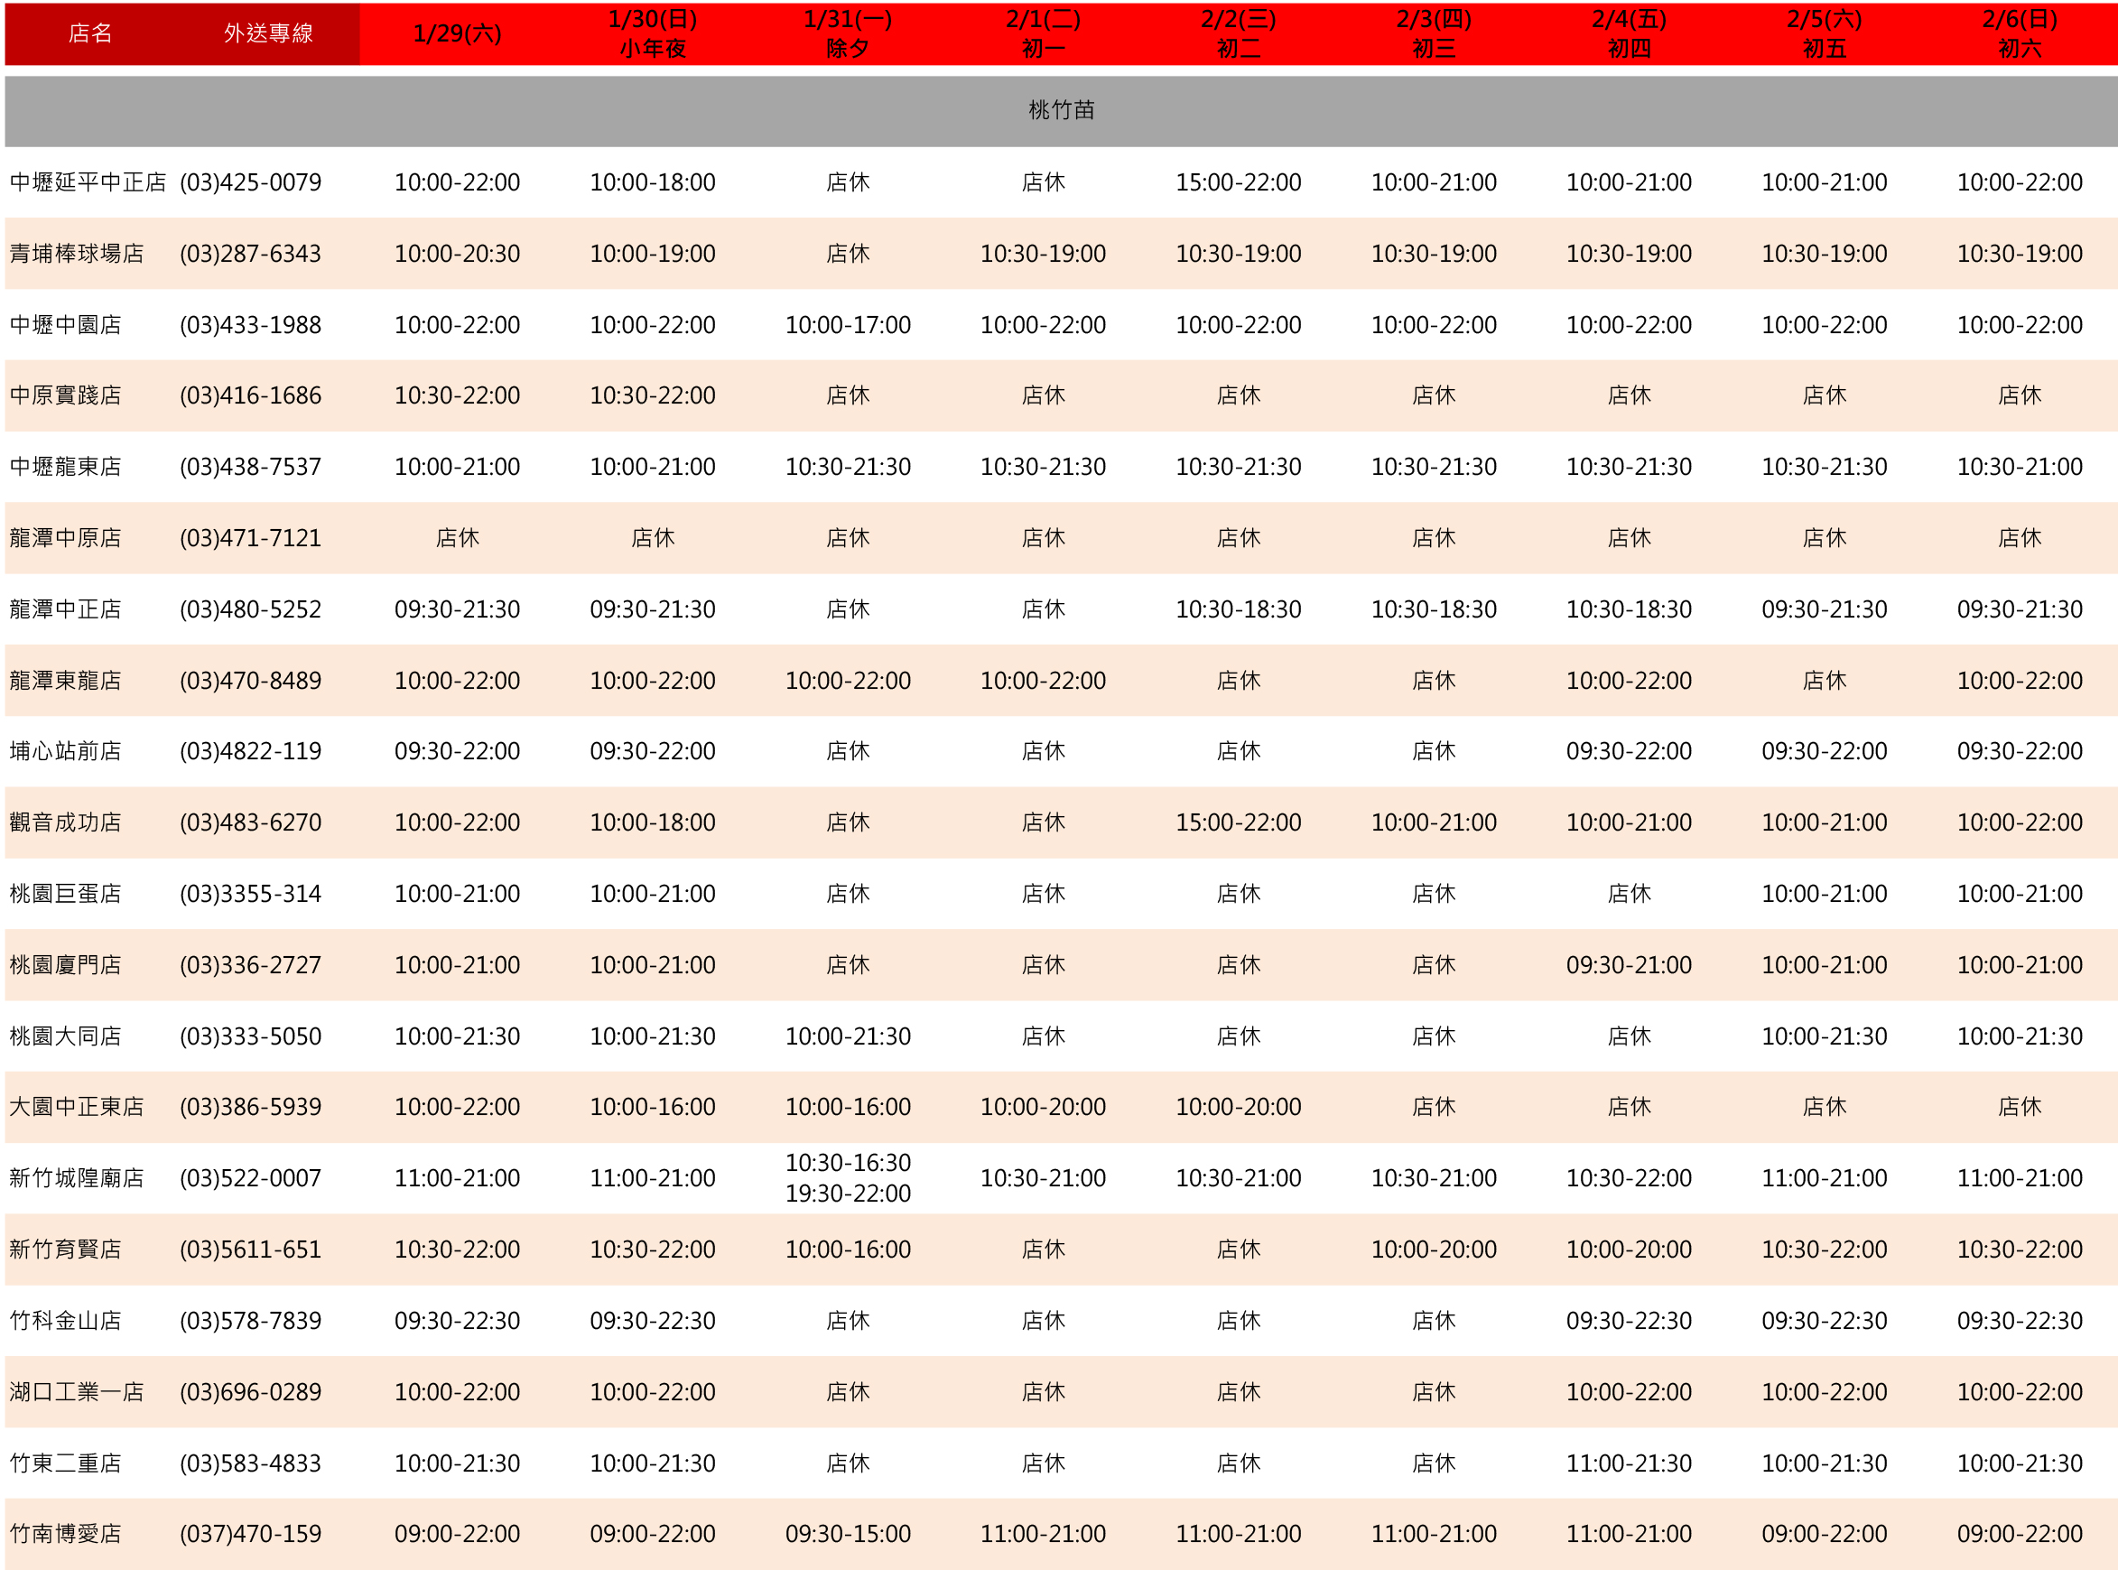Click store name 新竹城隍廟店

point(76,1177)
